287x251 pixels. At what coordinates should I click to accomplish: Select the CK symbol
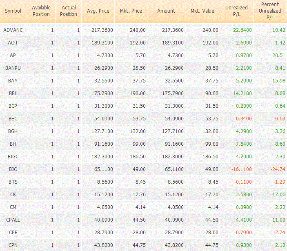click(13, 194)
